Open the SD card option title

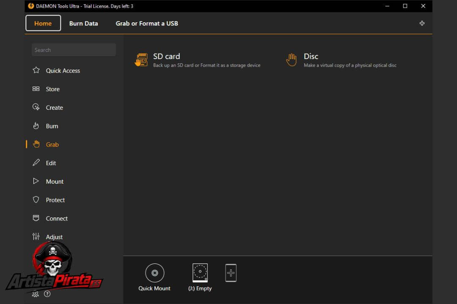[166, 56]
